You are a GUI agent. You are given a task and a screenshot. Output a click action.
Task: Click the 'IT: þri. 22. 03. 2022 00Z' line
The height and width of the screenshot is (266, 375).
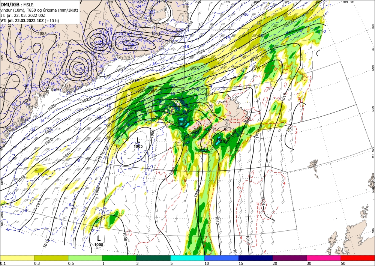tap(23, 15)
